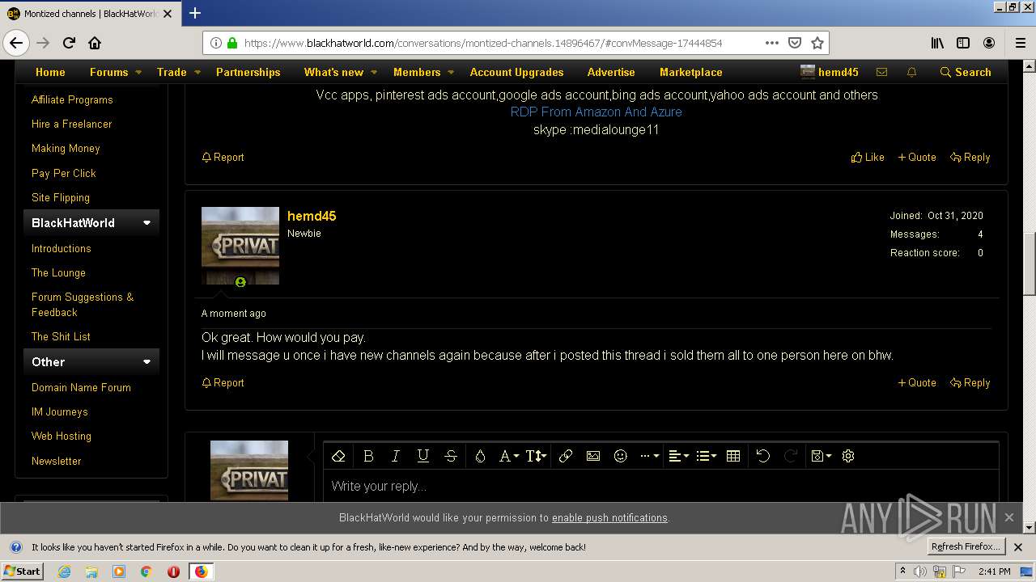Open Affiliate Programs forum link
The image size is (1036, 582).
[x=72, y=99]
